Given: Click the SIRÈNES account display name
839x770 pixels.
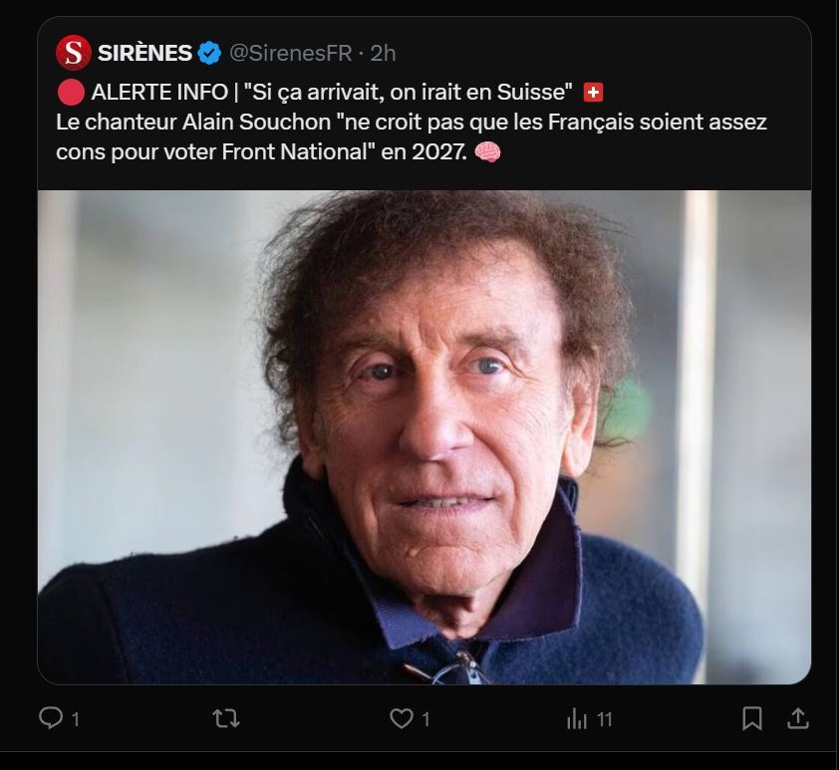Looking at the screenshot, I should point(144,52).
